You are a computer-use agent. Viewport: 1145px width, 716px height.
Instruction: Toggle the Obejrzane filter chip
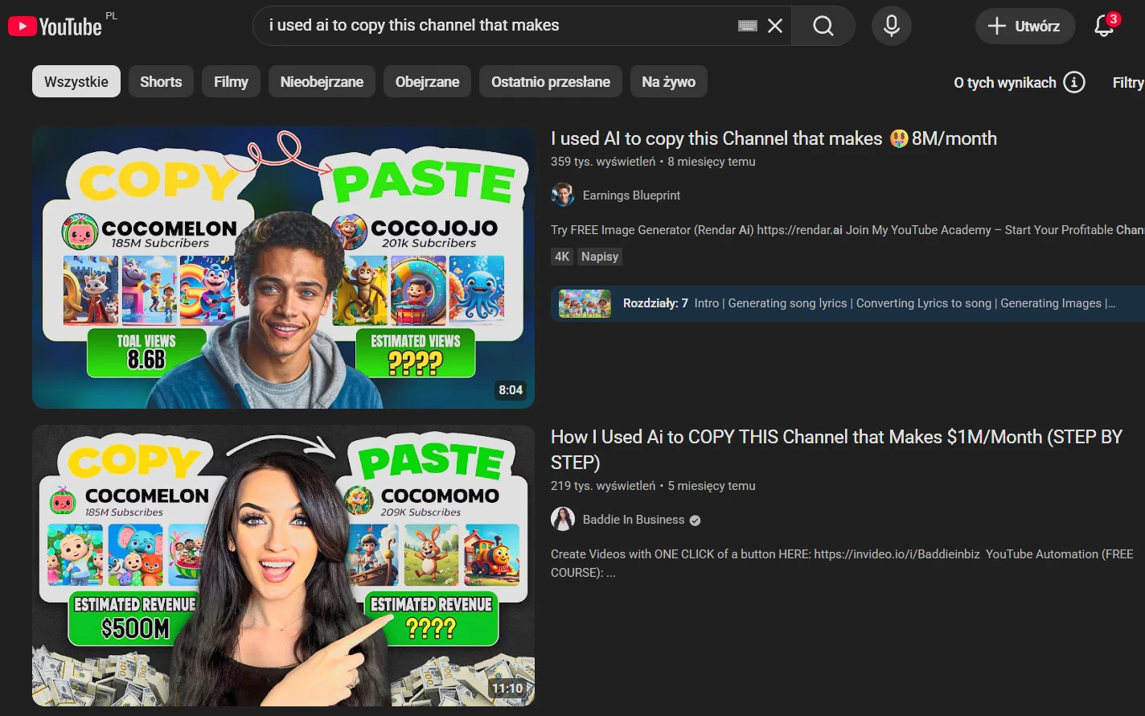click(x=427, y=81)
